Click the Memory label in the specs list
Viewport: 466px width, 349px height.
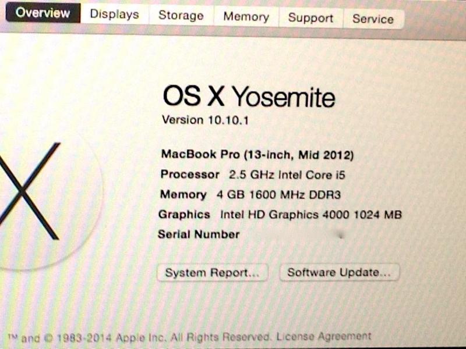[183, 194]
